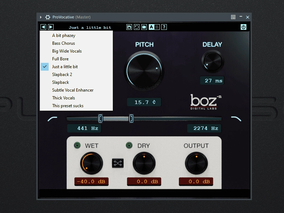Open the help question mark icon
The height and width of the screenshot is (213, 284).
(164, 27)
